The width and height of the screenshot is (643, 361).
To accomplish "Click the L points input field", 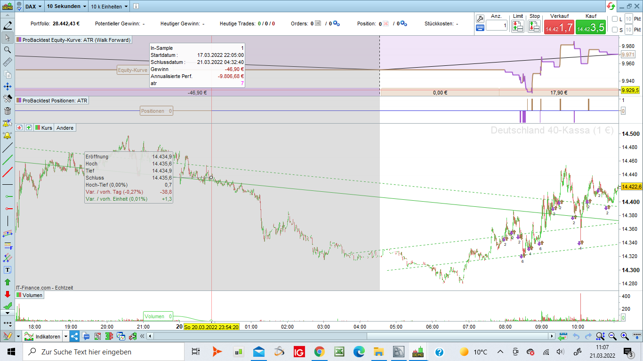I will tap(628, 19).
